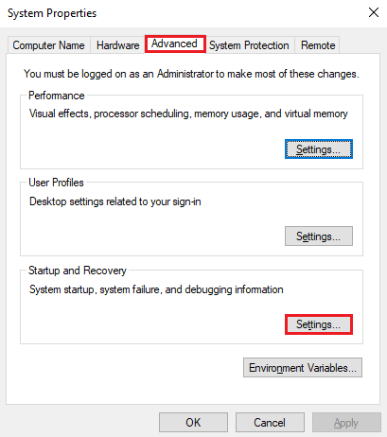This screenshot has width=387, height=437.
Task: Switch to the Computer Name tab
Action: pos(48,45)
